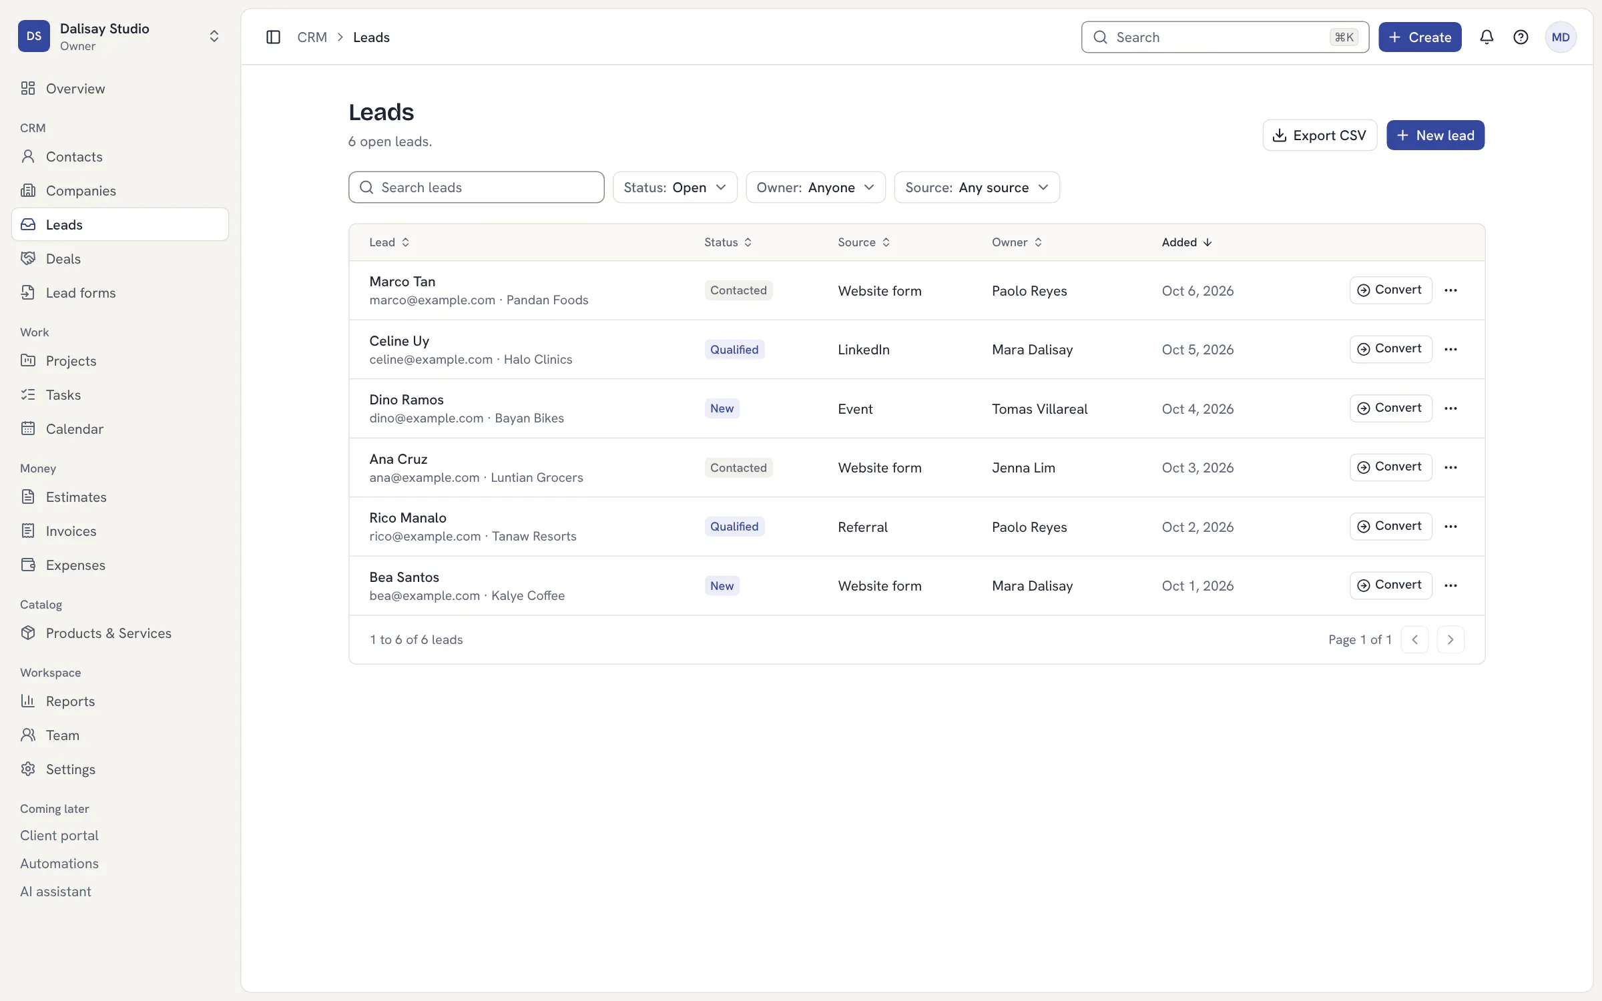1602x1001 pixels.
Task: Open the help question-mark icon
Action: 1521,37
